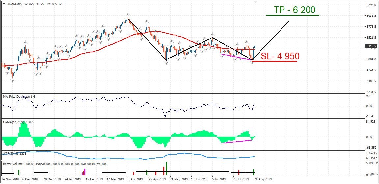This screenshot has height=184, width=379.
Task: Click the 6 Dec 2018 date label
Action: pyautogui.click(x=30, y=179)
